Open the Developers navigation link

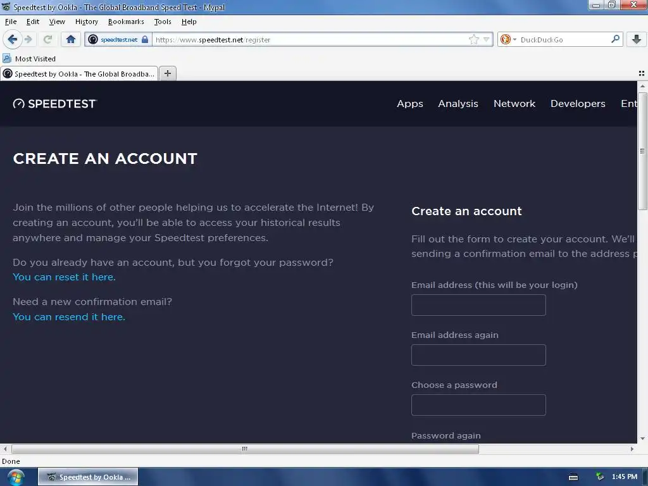coord(578,104)
